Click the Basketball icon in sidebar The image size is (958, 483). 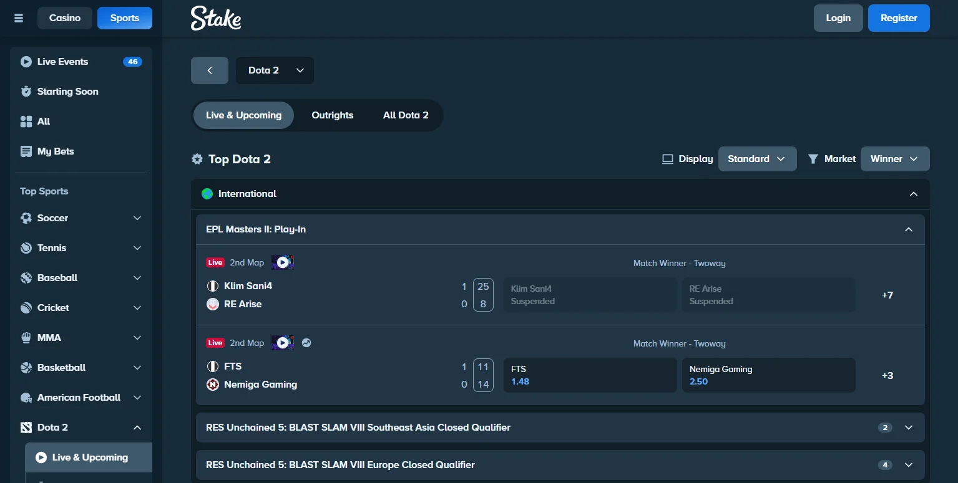[26, 368]
